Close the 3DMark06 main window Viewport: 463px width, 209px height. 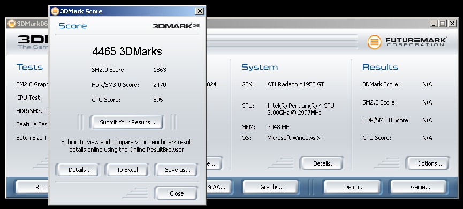click(x=452, y=24)
